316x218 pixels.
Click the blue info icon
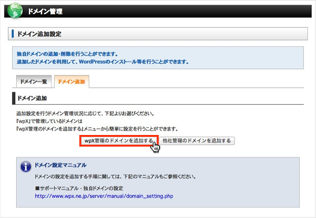coord(26,167)
